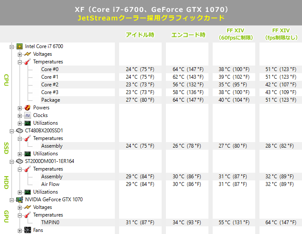This screenshot has height=234, width=302.
Task: Click Core #2 60fps value 35 °C (95 °F)
Action: tap(233, 85)
